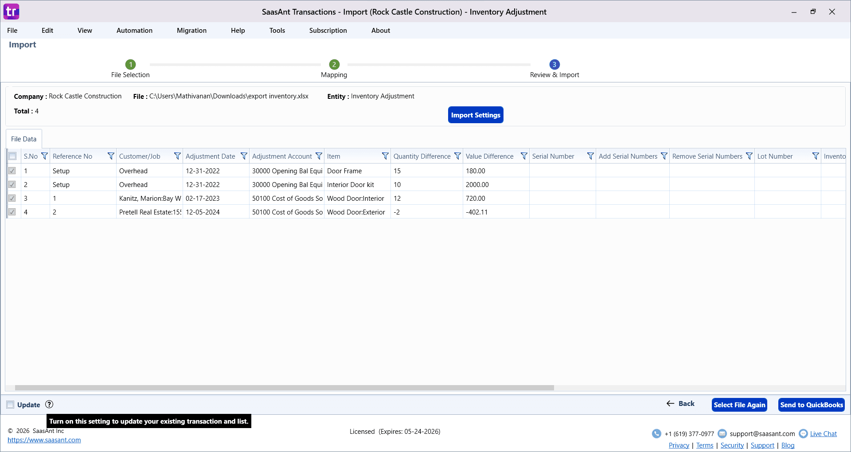Open the File menu
Image resolution: width=851 pixels, height=452 pixels.
click(12, 31)
